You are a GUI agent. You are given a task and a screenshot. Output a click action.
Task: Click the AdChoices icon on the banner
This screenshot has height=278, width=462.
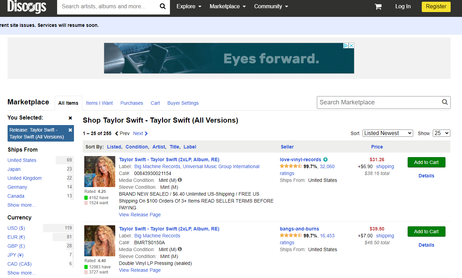[x=346, y=45]
